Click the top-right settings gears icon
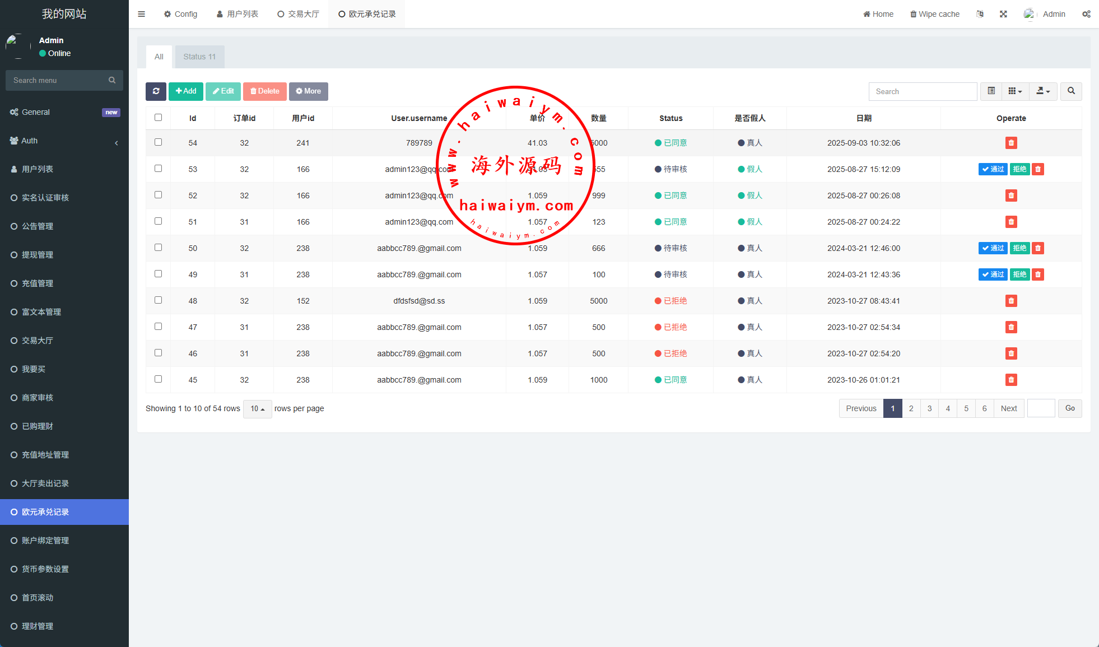Viewport: 1099px width, 647px height. [1086, 14]
